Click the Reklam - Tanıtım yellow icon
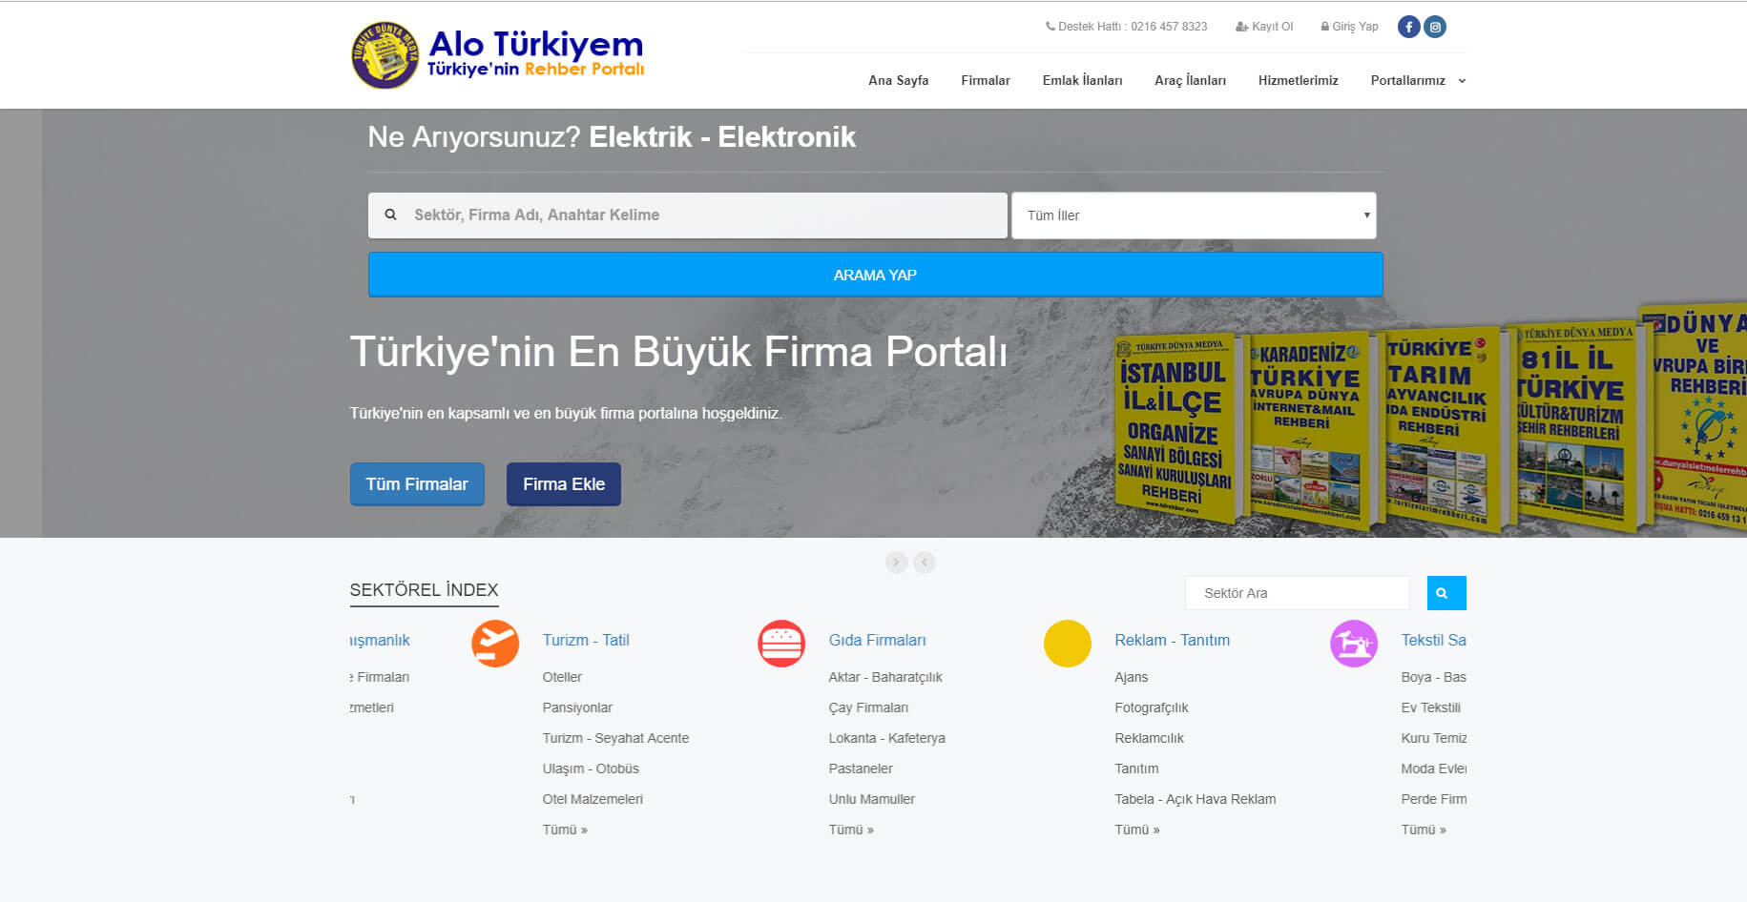 (x=1068, y=644)
